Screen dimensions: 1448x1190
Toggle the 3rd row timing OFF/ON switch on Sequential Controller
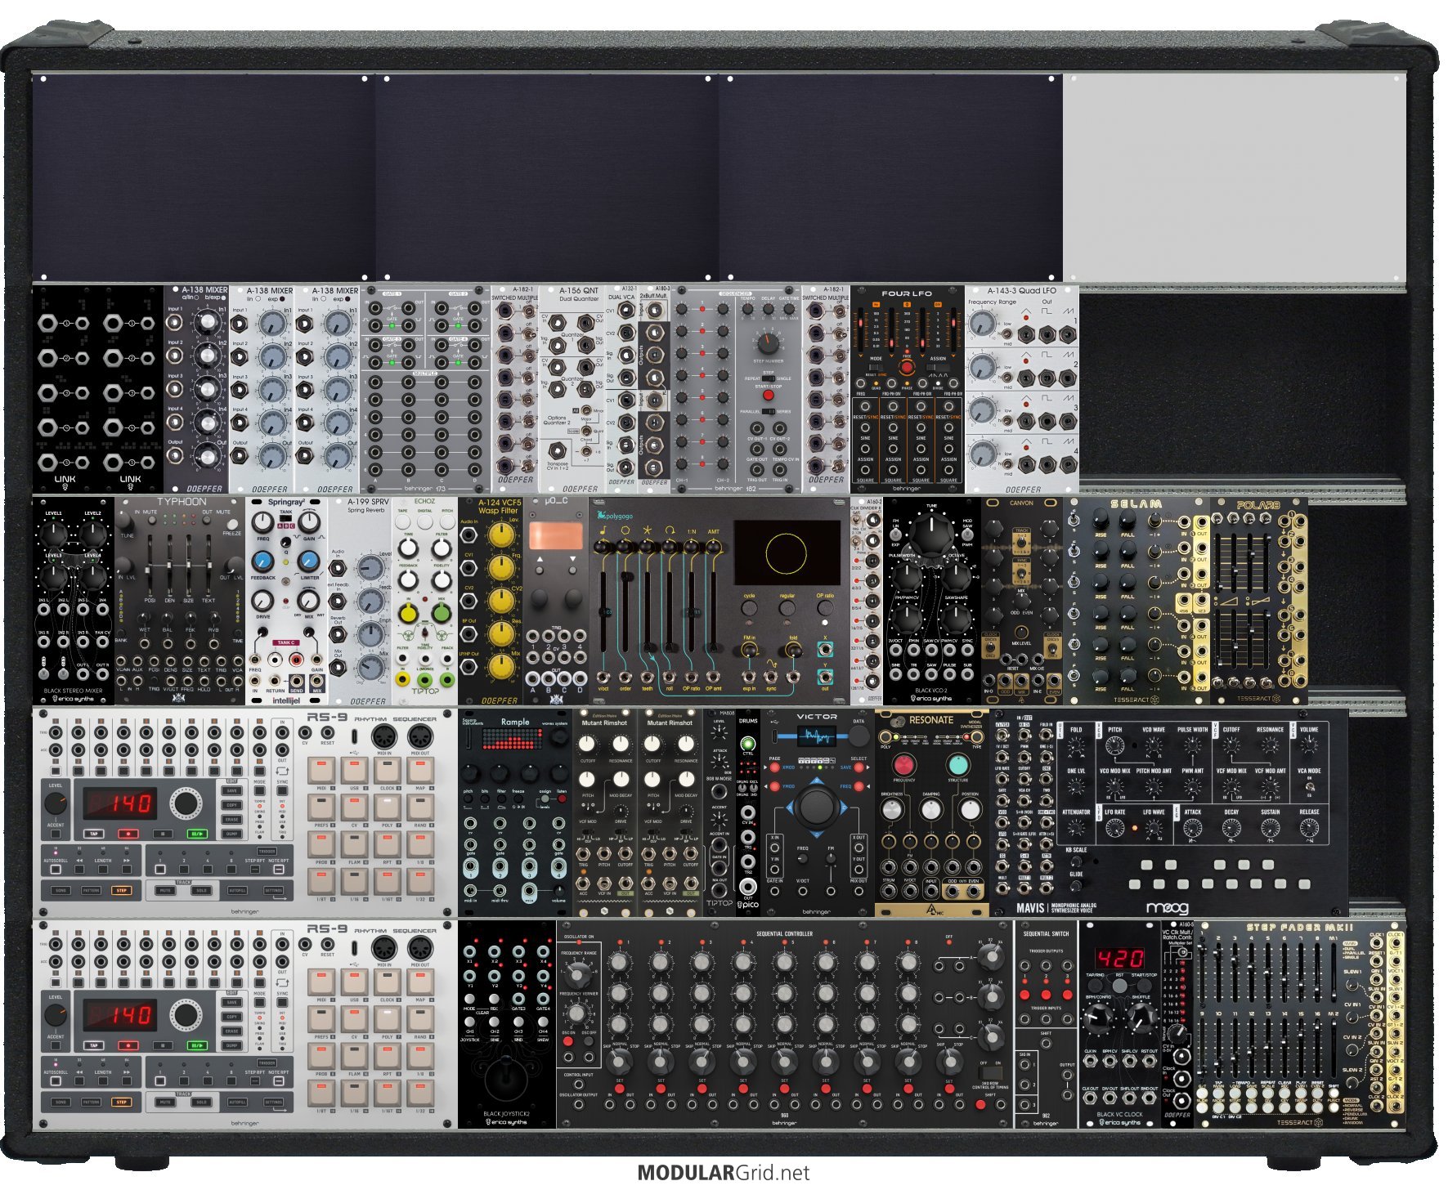click(x=990, y=1071)
